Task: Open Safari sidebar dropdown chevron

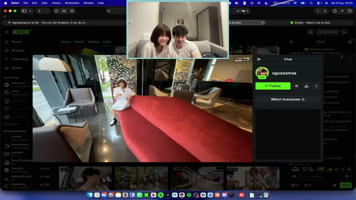Action: pyautogui.click(x=30, y=11)
